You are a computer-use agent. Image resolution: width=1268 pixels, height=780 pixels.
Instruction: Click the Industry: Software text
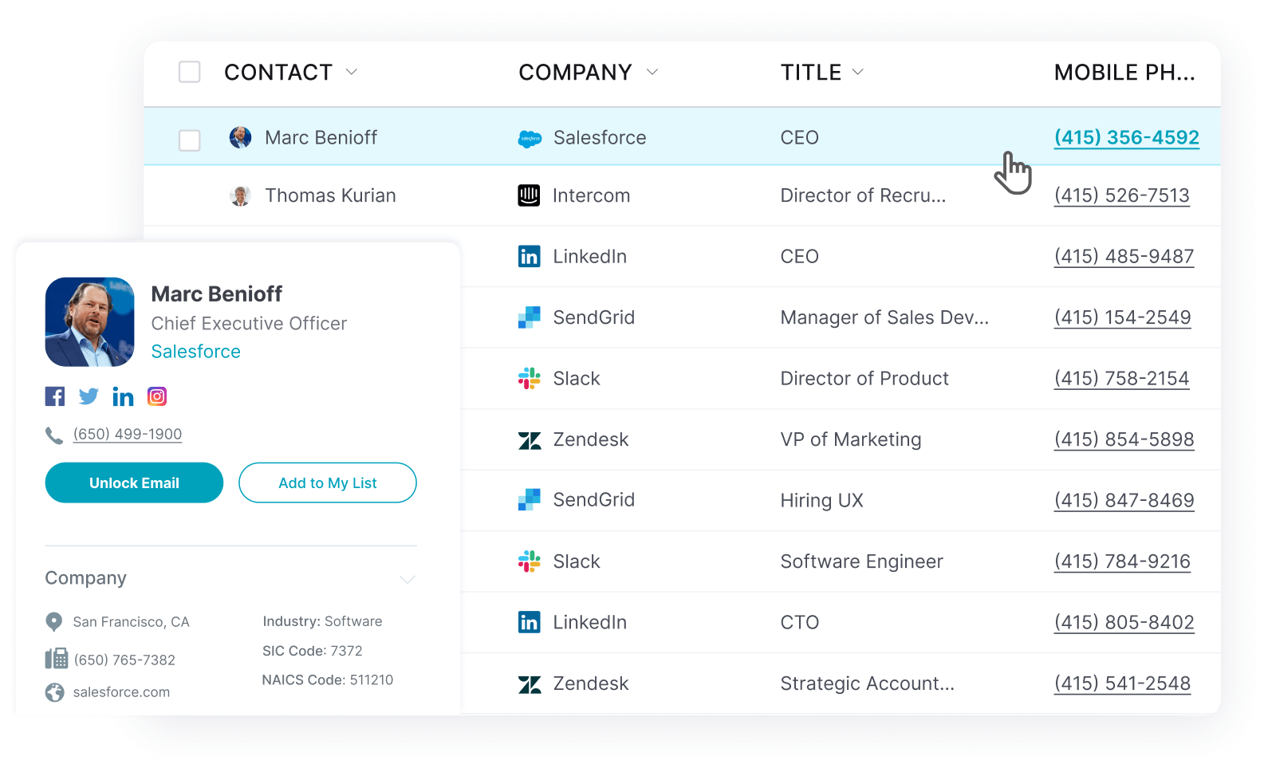322,621
